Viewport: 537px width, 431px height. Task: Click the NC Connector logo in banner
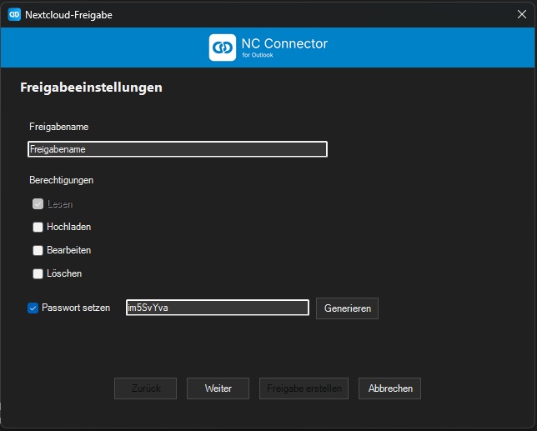click(223, 48)
